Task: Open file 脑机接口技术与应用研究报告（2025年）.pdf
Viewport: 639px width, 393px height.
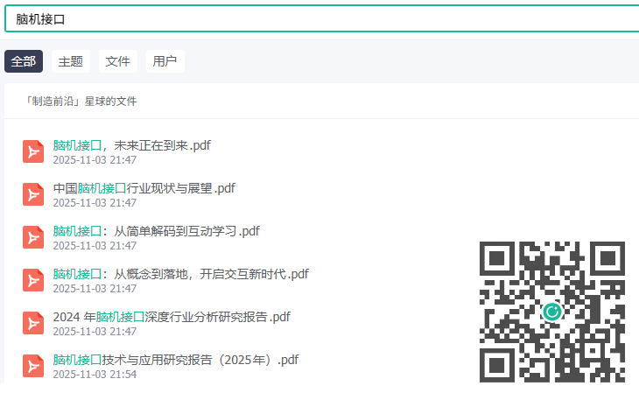Action: coord(176,360)
